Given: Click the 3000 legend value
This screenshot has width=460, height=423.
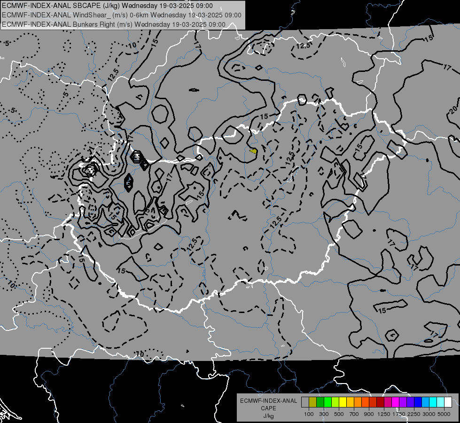Looking at the screenshot, I should (x=429, y=414).
